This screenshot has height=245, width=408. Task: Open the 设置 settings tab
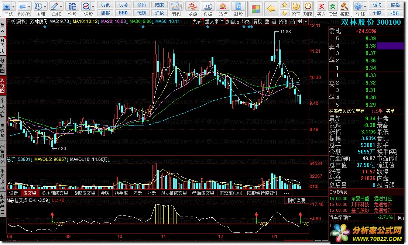tap(14, 193)
